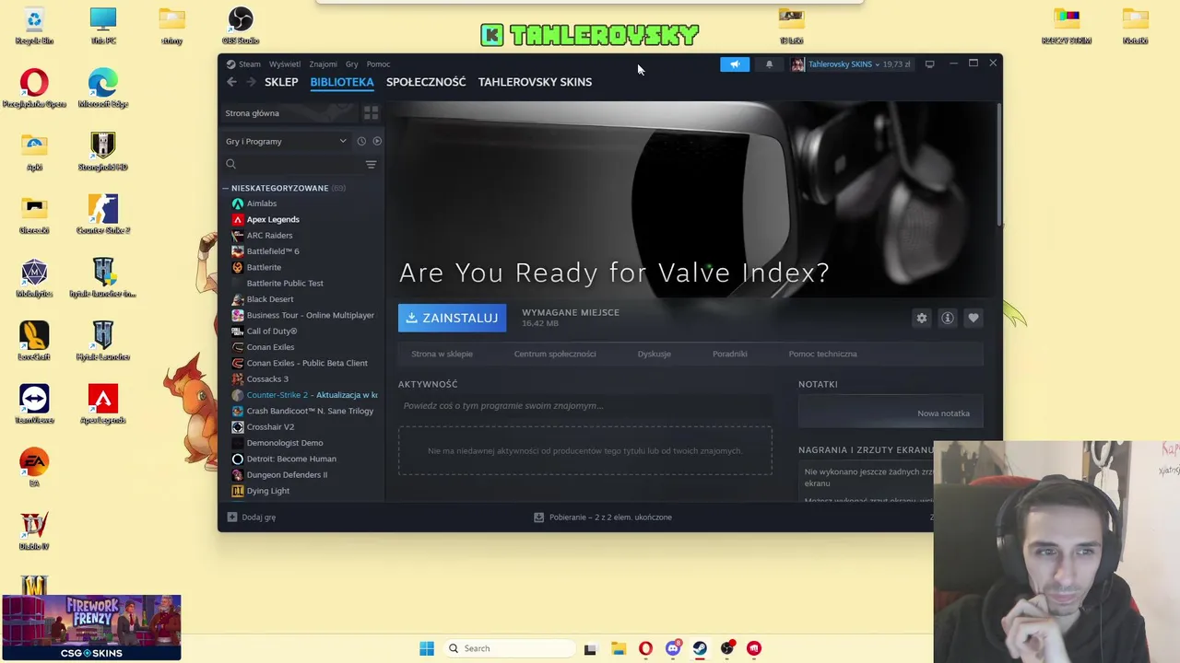Open the Wyświetl menu

point(285,64)
